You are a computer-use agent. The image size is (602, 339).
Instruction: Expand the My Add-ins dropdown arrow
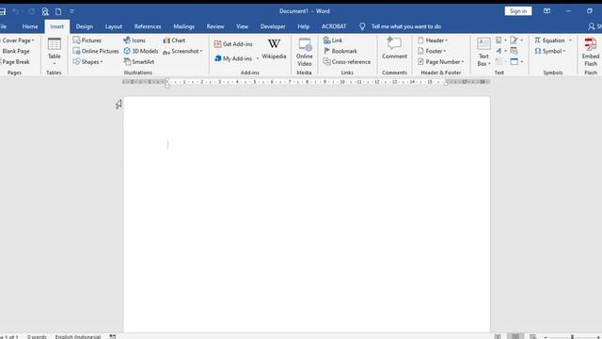257,58
